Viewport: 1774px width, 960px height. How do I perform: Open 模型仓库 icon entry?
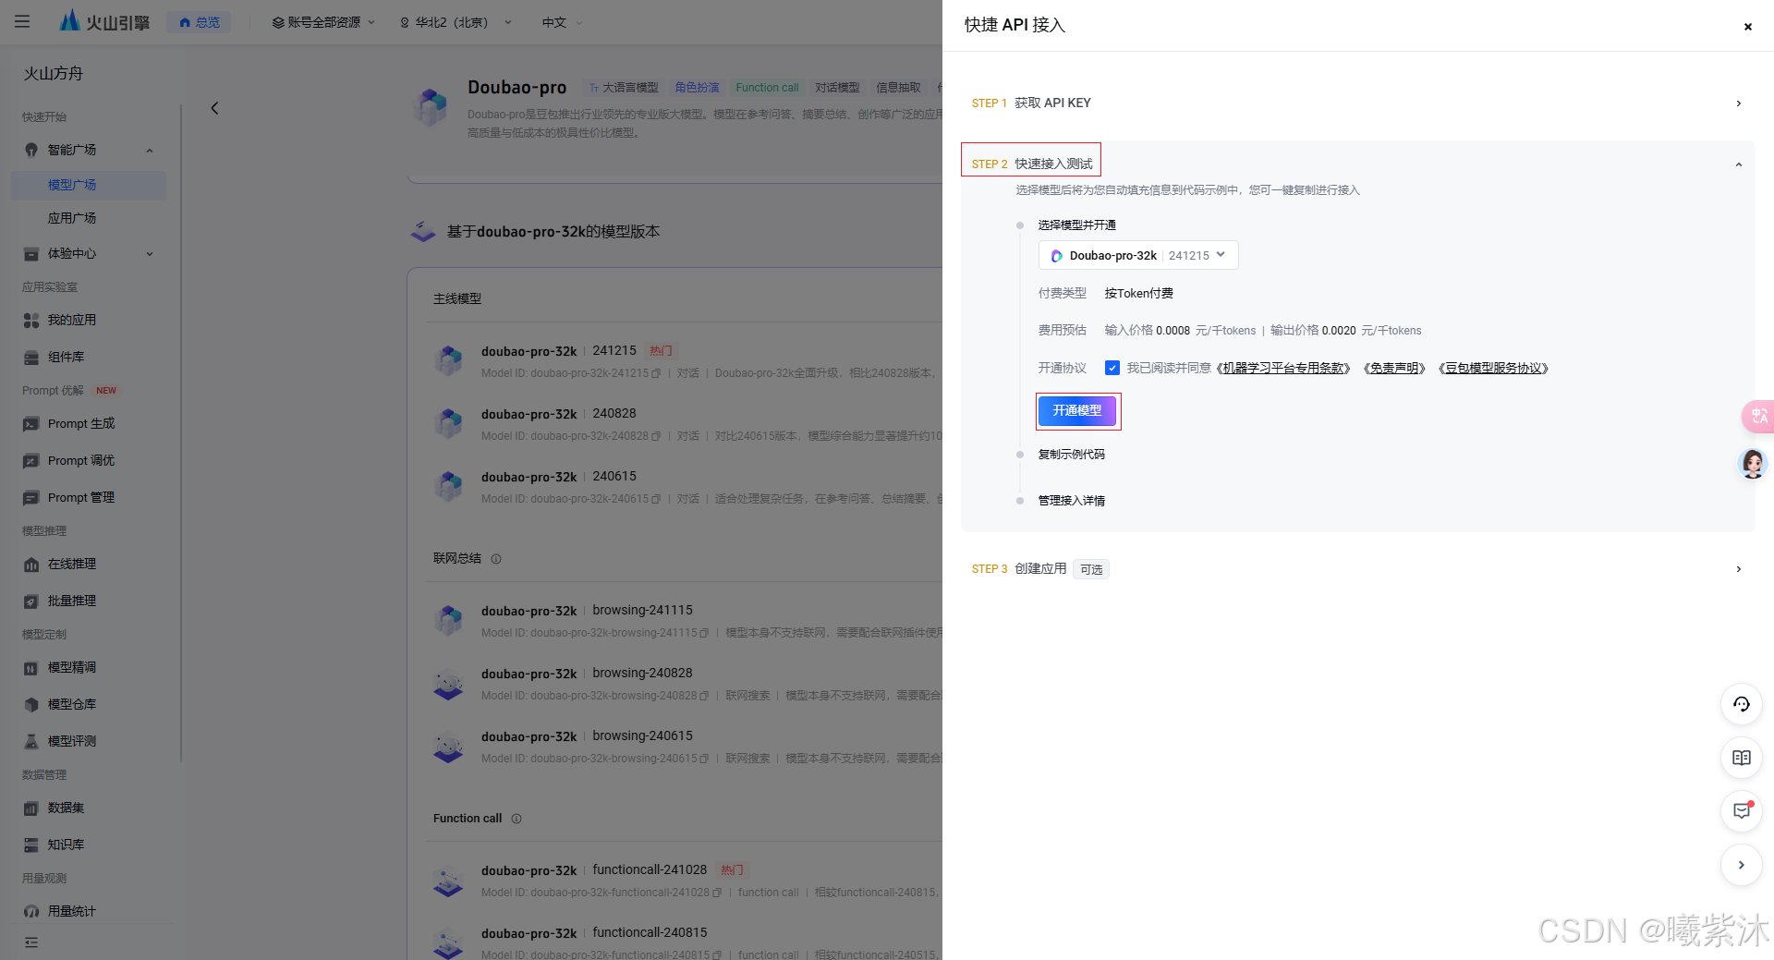[x=30, y=705]
